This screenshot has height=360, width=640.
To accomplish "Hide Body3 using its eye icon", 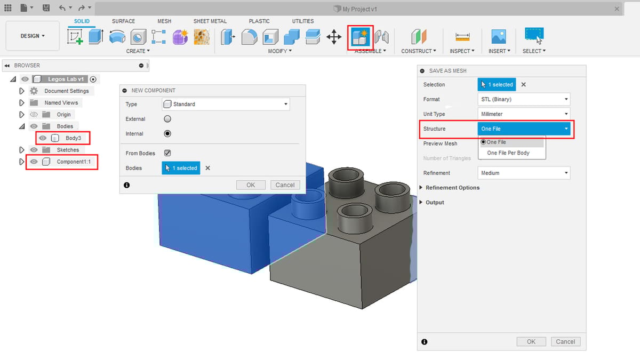I will pos(43,138).
